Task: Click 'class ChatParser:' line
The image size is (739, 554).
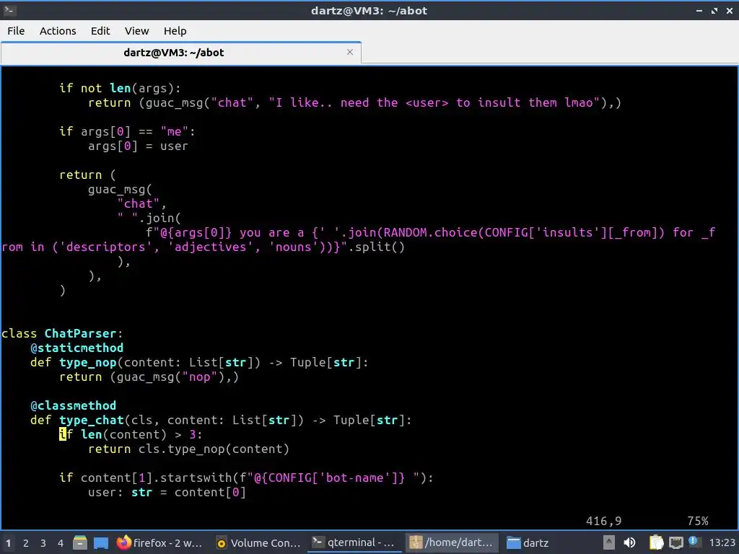Action: (62, 333)
